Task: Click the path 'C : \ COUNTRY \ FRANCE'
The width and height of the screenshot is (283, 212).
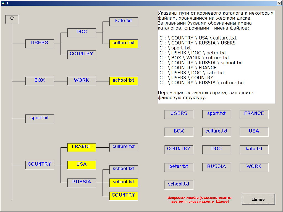Action: [x=188, y=68]
